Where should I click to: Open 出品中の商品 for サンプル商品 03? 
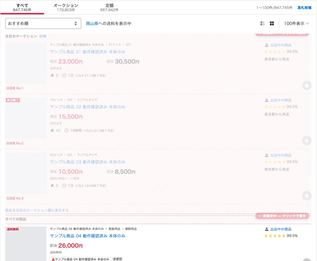pos(281,155)
